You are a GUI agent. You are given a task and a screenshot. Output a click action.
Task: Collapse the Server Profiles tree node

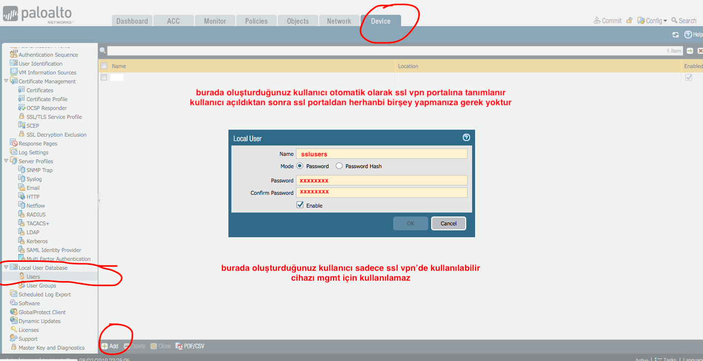(6, 161)
